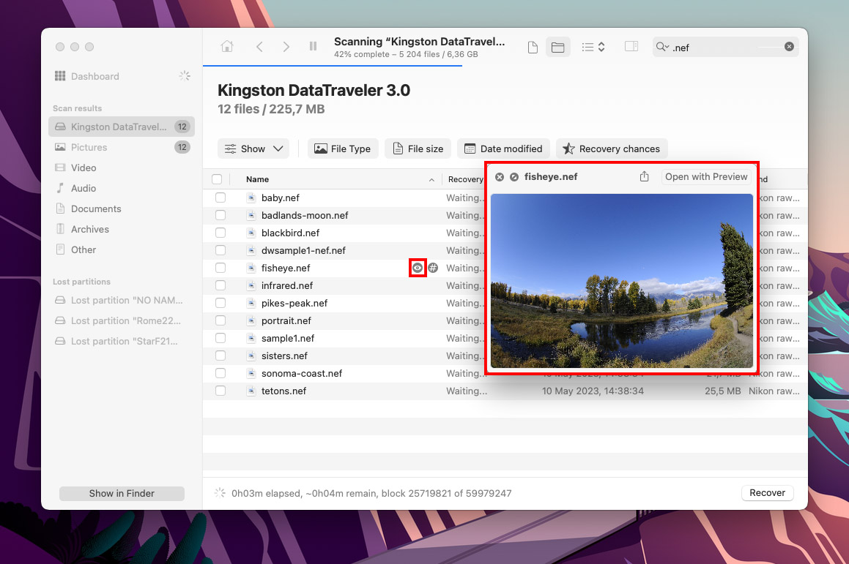
Task: Select the tetons.nef checkbox
Action: point(220,391)
